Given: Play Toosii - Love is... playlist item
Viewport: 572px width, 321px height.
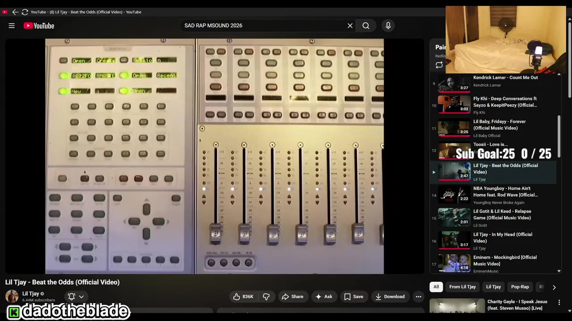Looking at the screenshot, I should [494, 150].
